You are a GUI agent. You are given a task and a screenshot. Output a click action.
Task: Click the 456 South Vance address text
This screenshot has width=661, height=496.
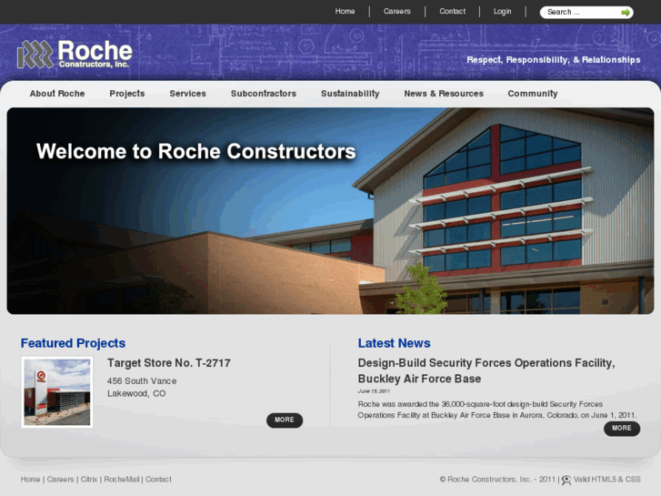coord(142,381)
